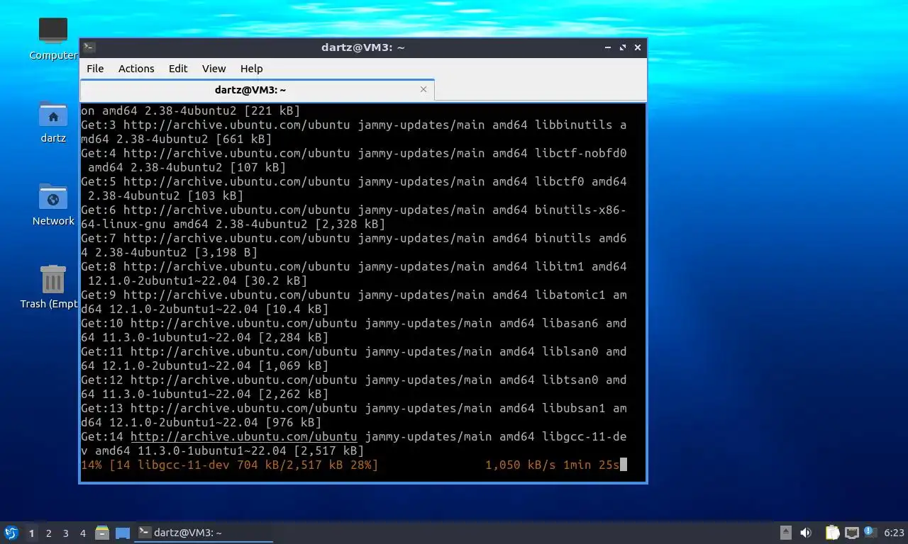
Task: Open the volume control icon
Action: 806,533
